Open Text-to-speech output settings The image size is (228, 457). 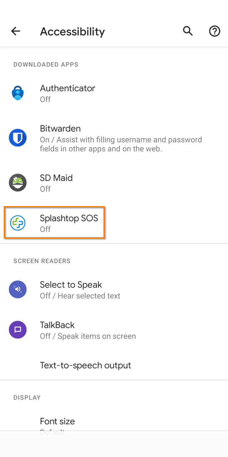[85, 365]
